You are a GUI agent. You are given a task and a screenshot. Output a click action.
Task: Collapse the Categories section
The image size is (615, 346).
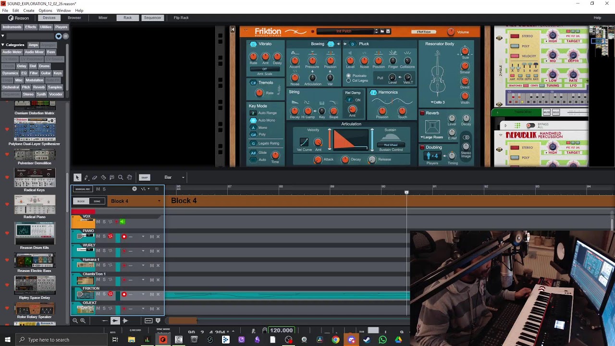pos(2,45)
